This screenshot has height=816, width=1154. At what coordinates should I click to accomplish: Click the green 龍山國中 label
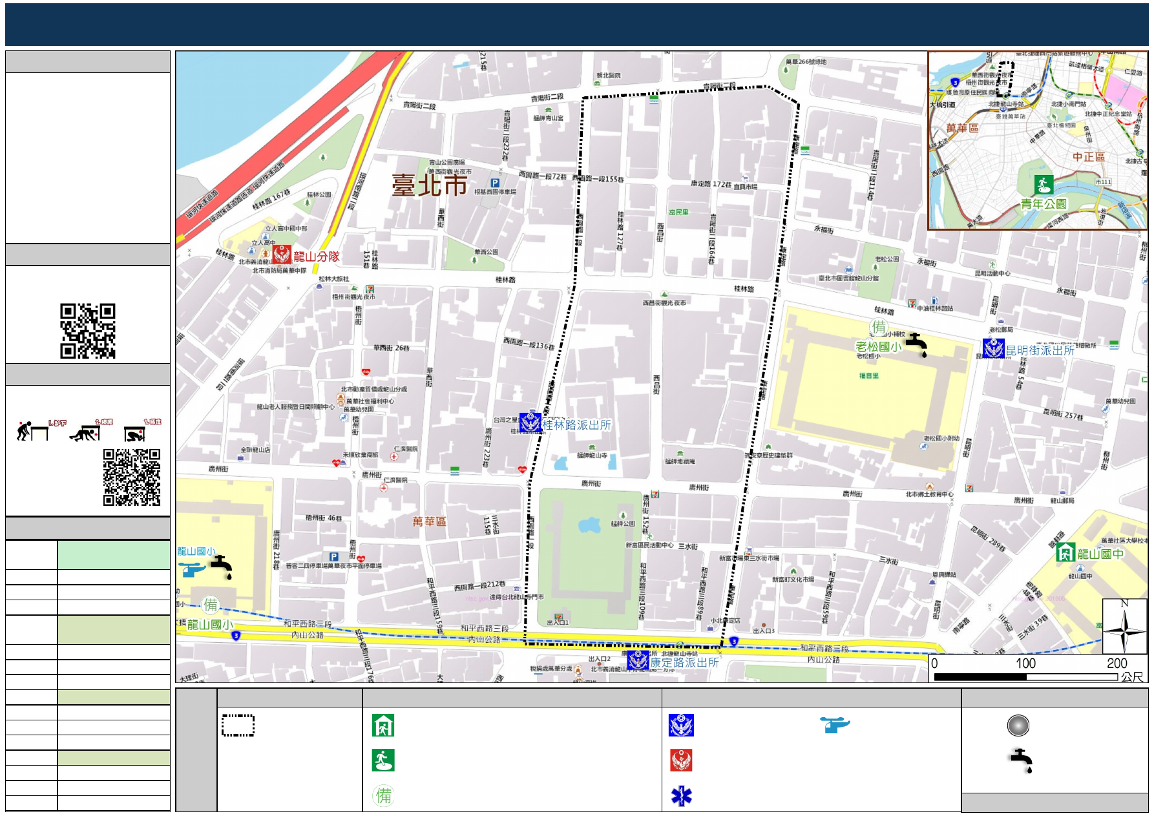pos(1100,554)
